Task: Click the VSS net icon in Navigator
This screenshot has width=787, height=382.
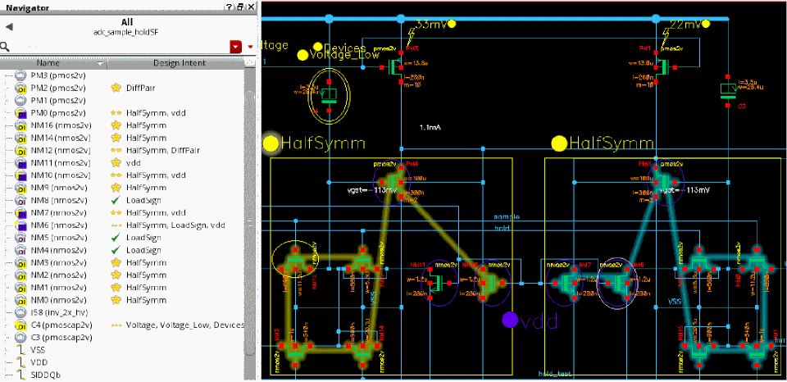Action: 21,349
